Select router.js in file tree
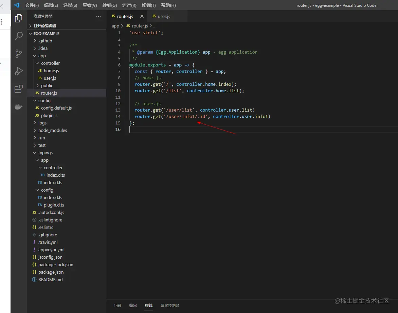The width and height of the screenshot is (398, 313). [67, 93]
